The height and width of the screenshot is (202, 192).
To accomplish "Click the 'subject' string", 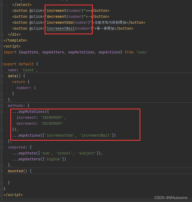I will click(x=87, y=153).
